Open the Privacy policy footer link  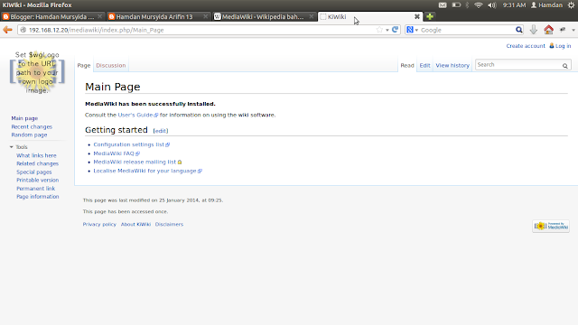coord(99,224)
